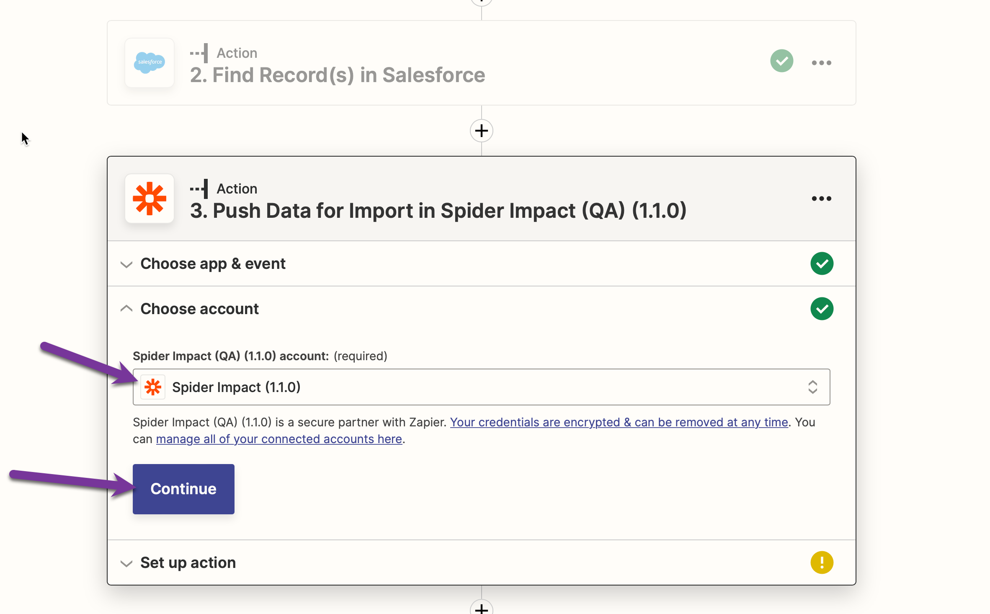Click the Zapier icon inside account dropdown
The width and height of the screenshot is (990, 614).
tap(153, 387)
